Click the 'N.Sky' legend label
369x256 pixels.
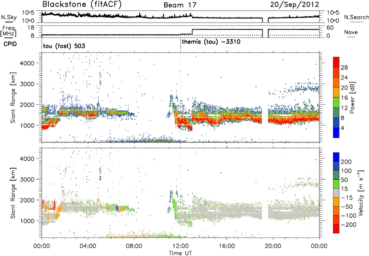click(x=9, y=17)
